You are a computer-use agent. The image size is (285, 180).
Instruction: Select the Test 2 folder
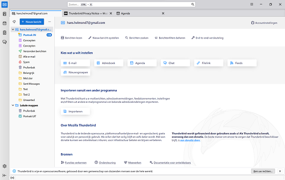pyautogui.click(x=32, y=94)
